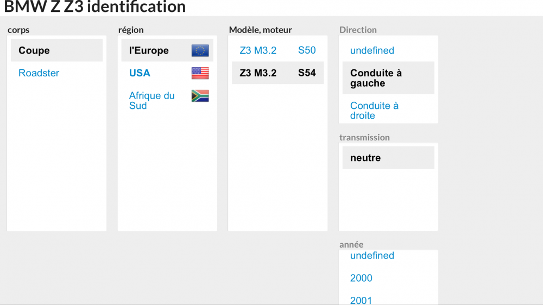
Task: Select Z3 M3.2 model in S50 row
Action: point(258,50)
